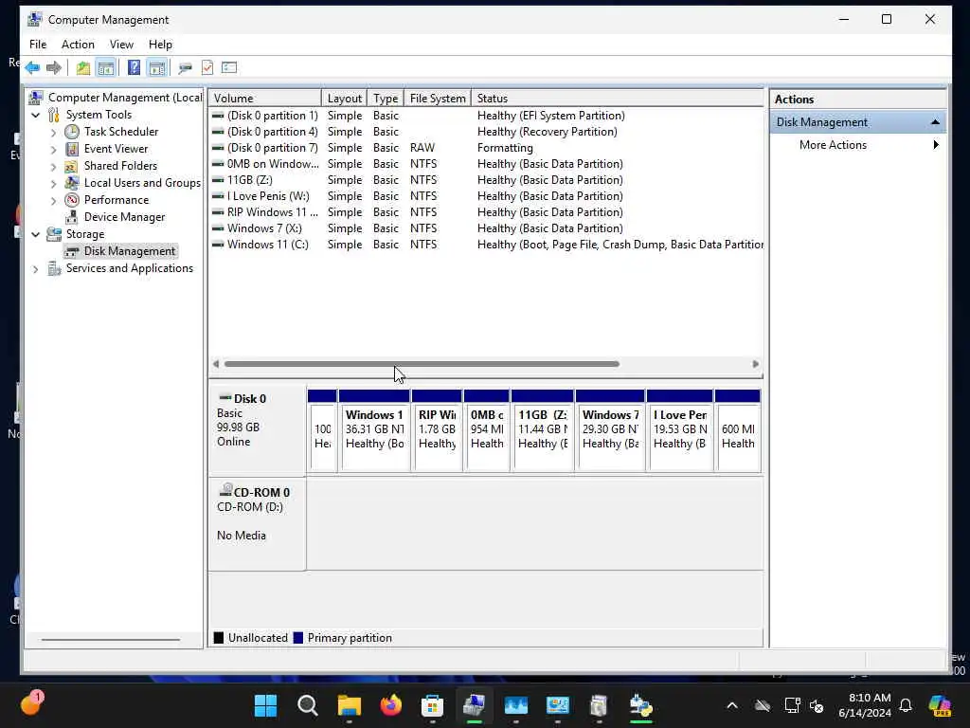Click the Properties checkmark sheet toolbar icon
Image resolution: width=970 pixels, height=728 pixels.
207,67
